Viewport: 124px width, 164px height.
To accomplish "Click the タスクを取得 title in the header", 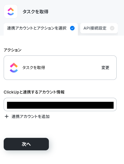I will coord(36,12).
